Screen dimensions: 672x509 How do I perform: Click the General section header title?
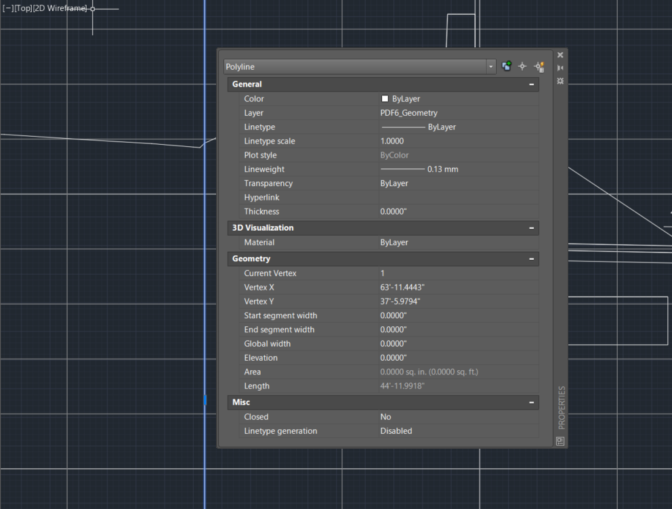point(247,85)
